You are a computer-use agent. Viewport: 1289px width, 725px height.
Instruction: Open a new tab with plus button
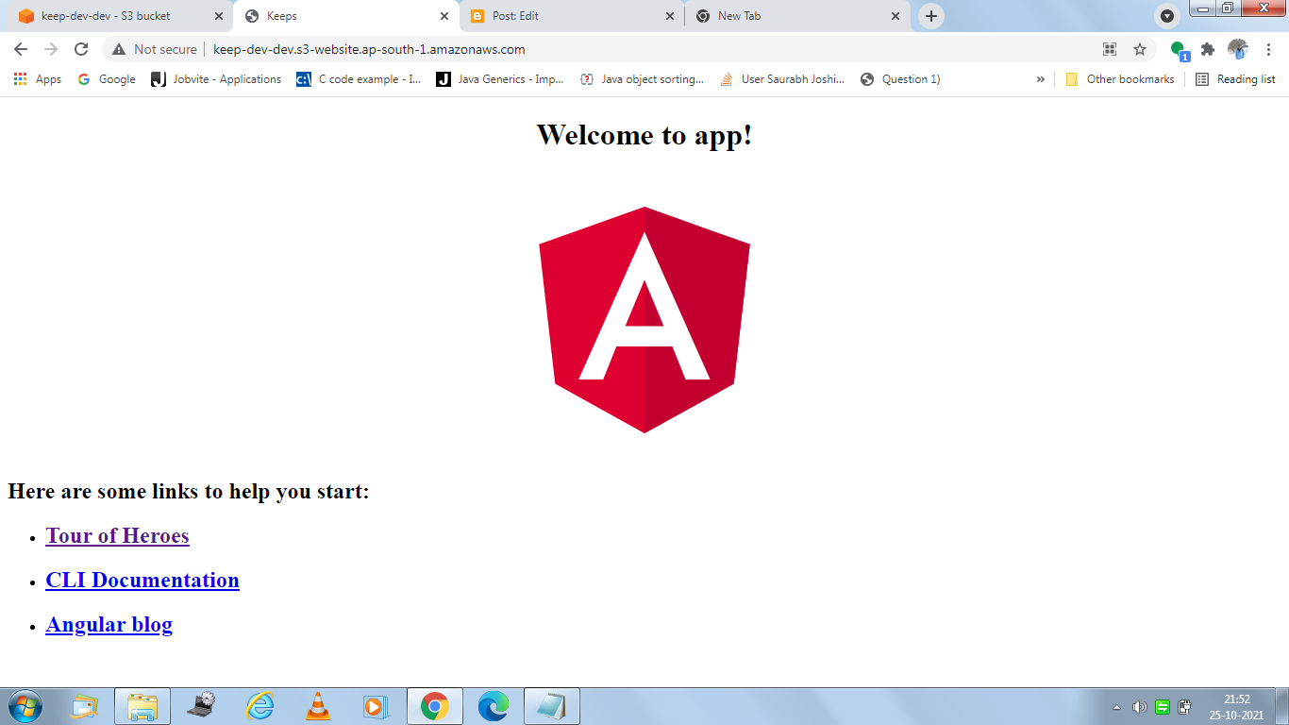pos(931,16)
